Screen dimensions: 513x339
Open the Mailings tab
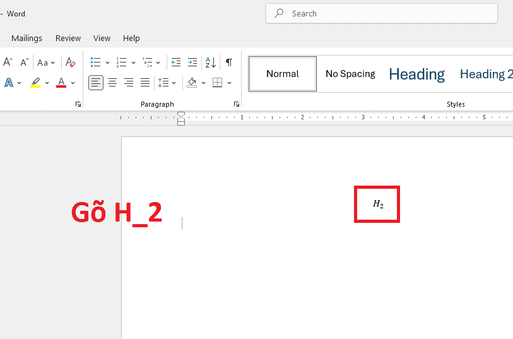27,39
